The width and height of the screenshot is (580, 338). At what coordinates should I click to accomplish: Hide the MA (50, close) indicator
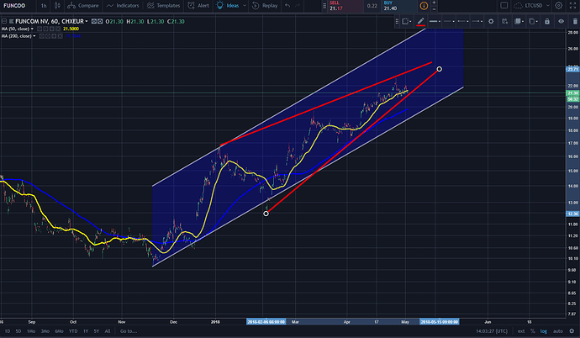[x=39, y=29]
